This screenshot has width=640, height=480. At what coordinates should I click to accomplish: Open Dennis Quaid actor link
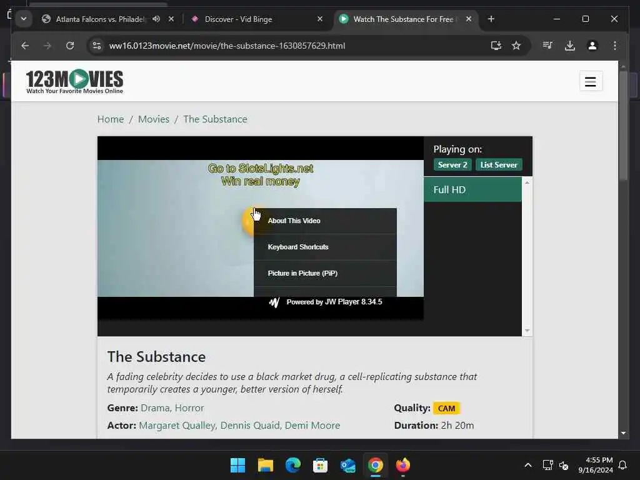point(250,425)
